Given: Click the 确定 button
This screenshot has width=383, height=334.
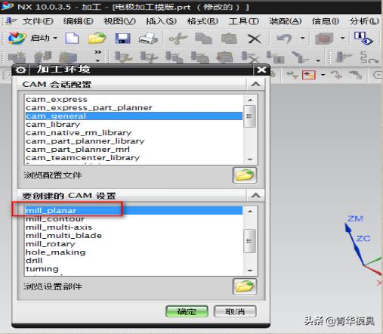Looking at the screenshot, I should click(187, 311).
